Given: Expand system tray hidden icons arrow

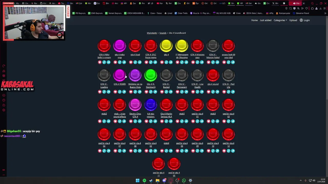Looking at the screenshot, I should [301, 181].
